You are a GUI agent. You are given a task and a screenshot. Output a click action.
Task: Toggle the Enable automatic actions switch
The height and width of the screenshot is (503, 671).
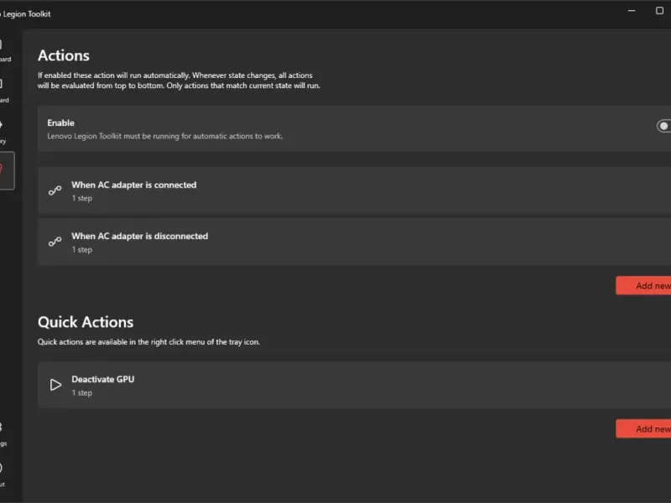(663, 127)
